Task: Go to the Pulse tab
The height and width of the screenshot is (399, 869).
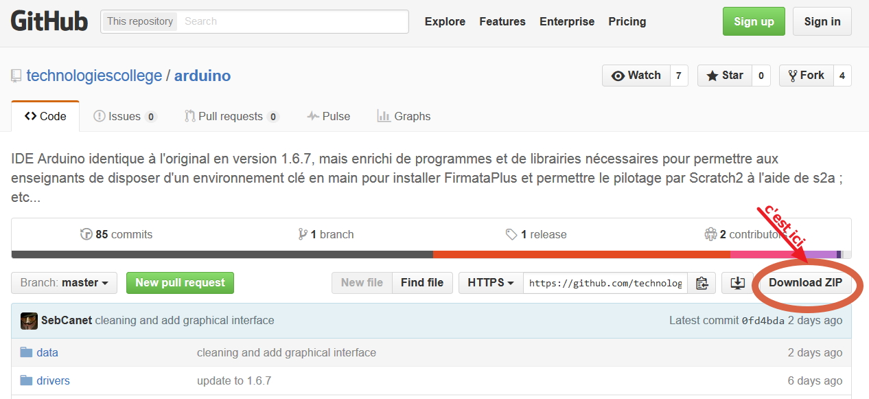Action: coord(328,117)
